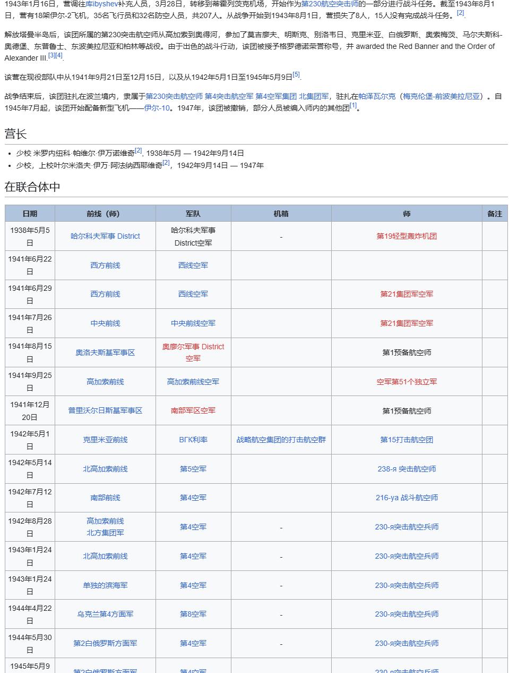The image size is (509, 673).
Task: Open the 中央前线空军 link
Action: (193, 323)
